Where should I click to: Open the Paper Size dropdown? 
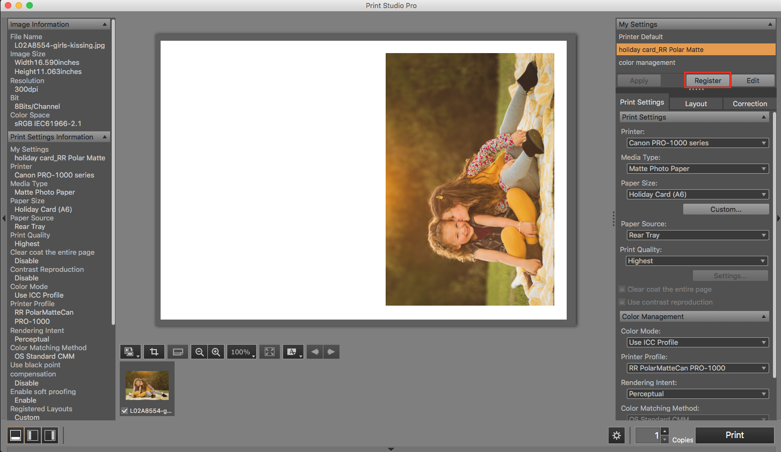click(x=697, y=194)
